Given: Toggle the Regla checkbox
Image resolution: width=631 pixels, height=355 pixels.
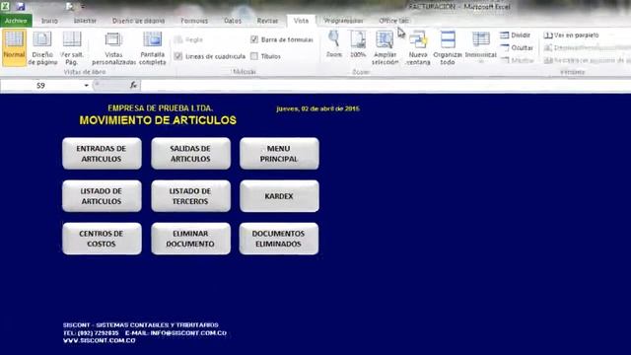Looking at the screenshot, I should [178, 39].
